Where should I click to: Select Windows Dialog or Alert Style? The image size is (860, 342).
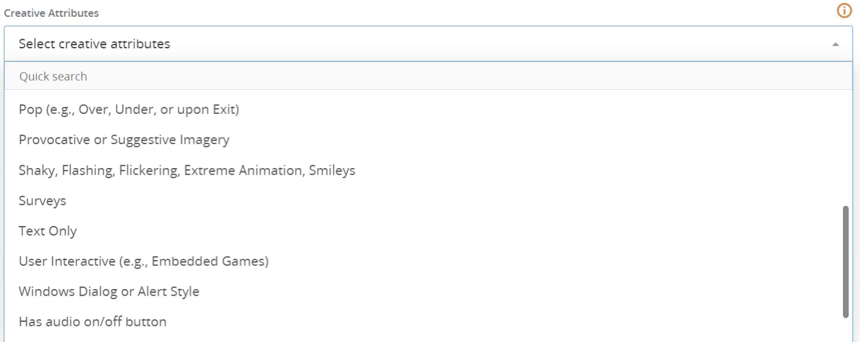pyautogui.click(x=109, y=291)
